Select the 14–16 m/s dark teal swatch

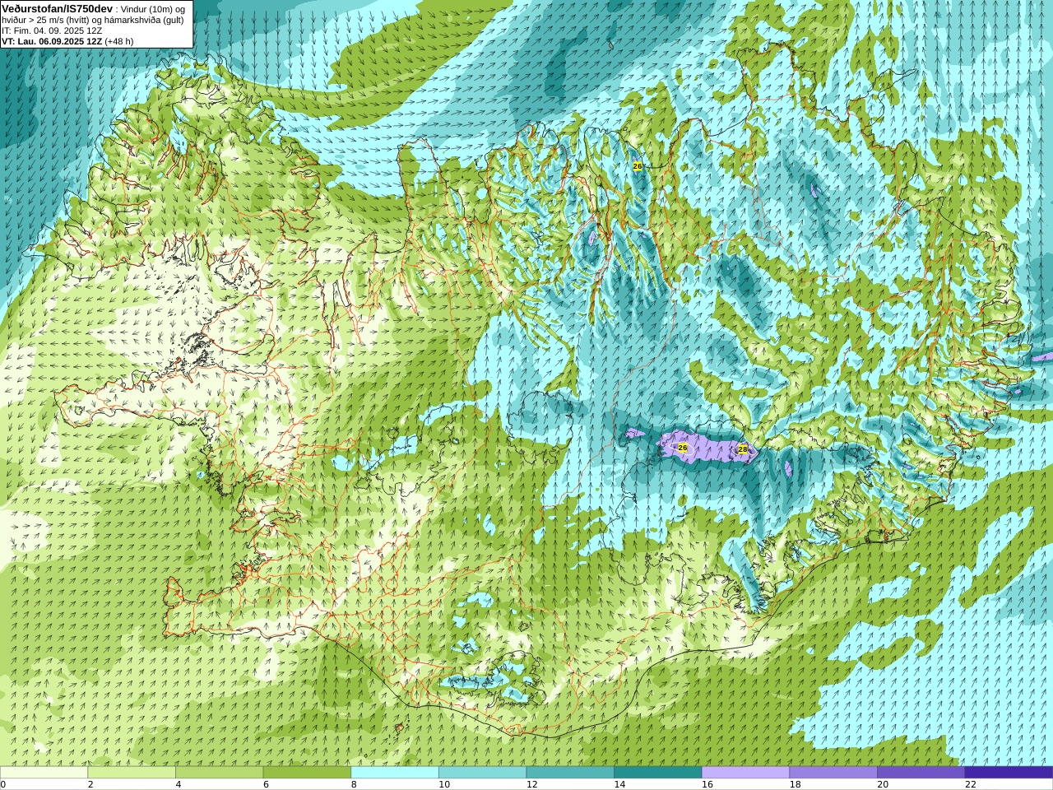658,773
